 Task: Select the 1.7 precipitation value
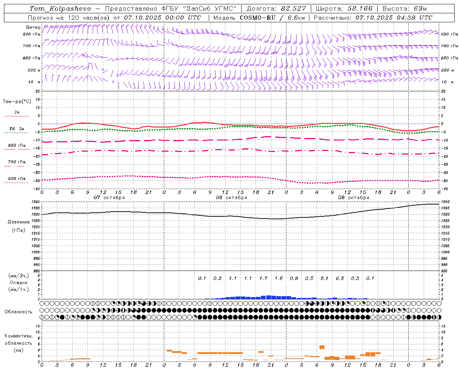pos(263,278)
